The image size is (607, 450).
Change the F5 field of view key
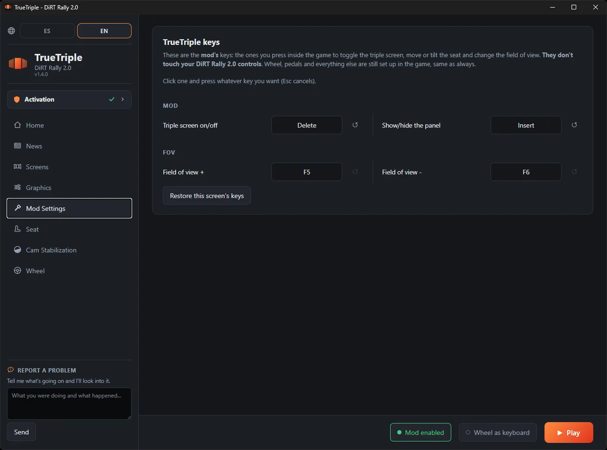(307, 172)
